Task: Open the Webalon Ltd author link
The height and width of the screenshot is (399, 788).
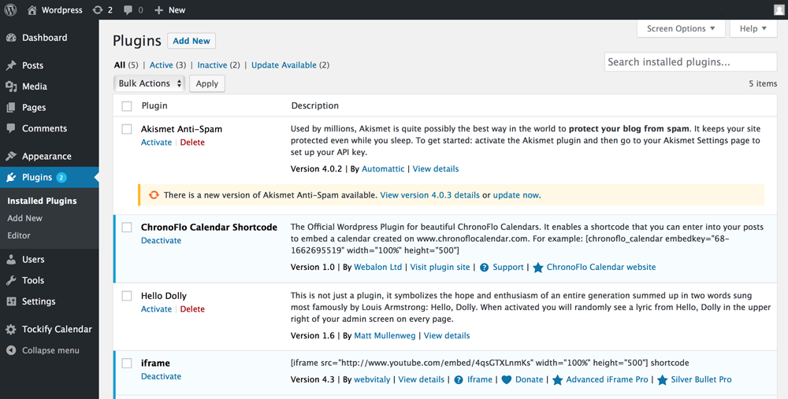Action: [x=378, y=268]
